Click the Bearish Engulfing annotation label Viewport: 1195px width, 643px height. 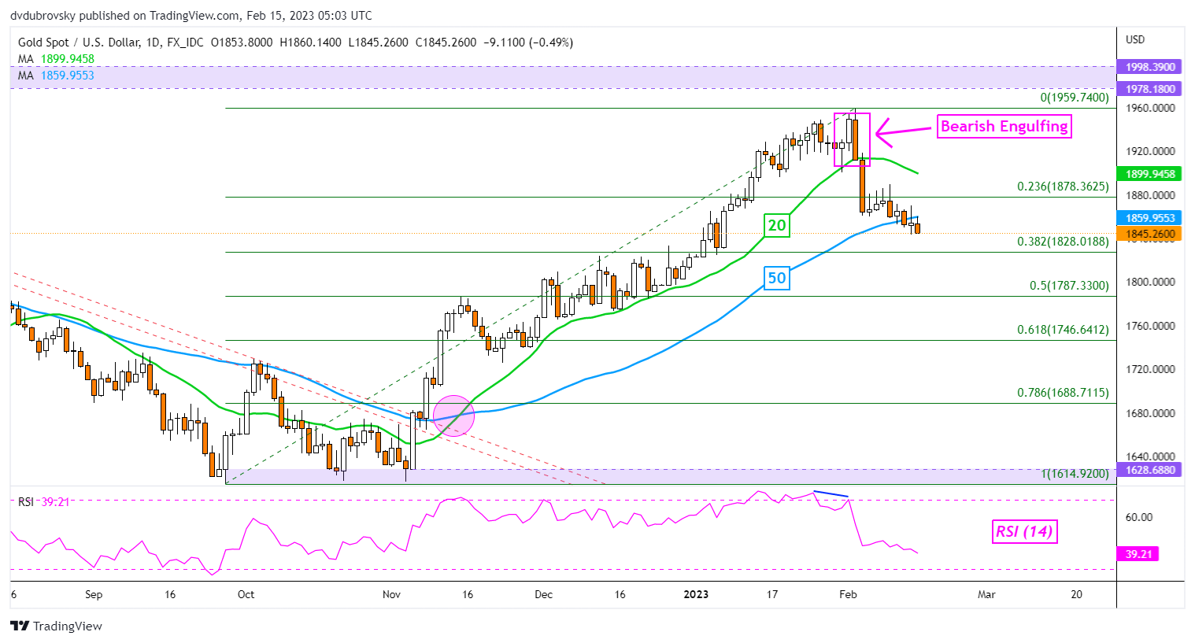pos(1004,127)
